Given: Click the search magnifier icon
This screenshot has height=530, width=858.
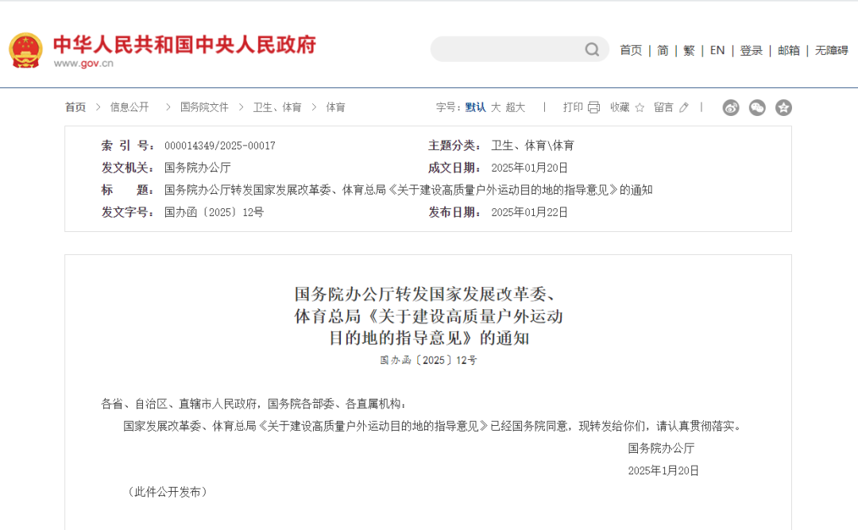Looking at the screenshot, I should pos(592,48).
